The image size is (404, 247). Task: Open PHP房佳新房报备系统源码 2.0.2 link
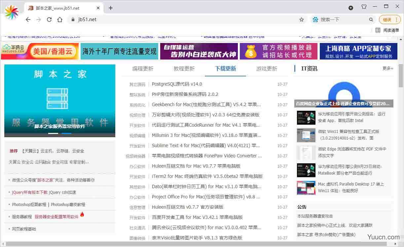(185, 94)
